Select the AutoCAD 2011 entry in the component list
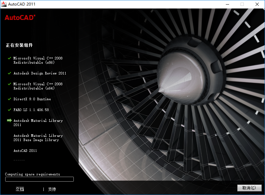Screen dimensions: 265x195 26,151
